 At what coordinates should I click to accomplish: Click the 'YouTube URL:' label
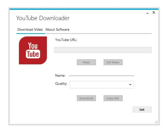[66, 40]
